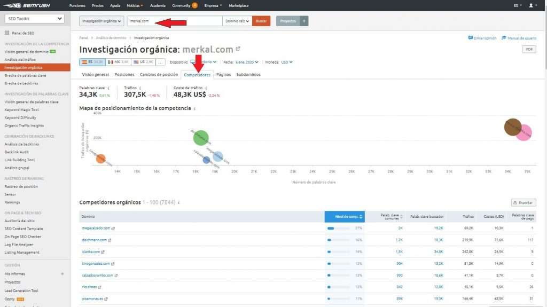The height and width of the screenshot is (307, 547).
Task: Go to Análisis de dominio breadcrumb
Action: [x=111, y=38]
